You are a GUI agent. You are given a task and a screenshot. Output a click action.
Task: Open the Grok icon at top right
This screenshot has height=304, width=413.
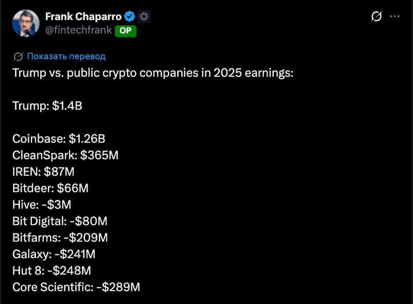pos(376,16)
